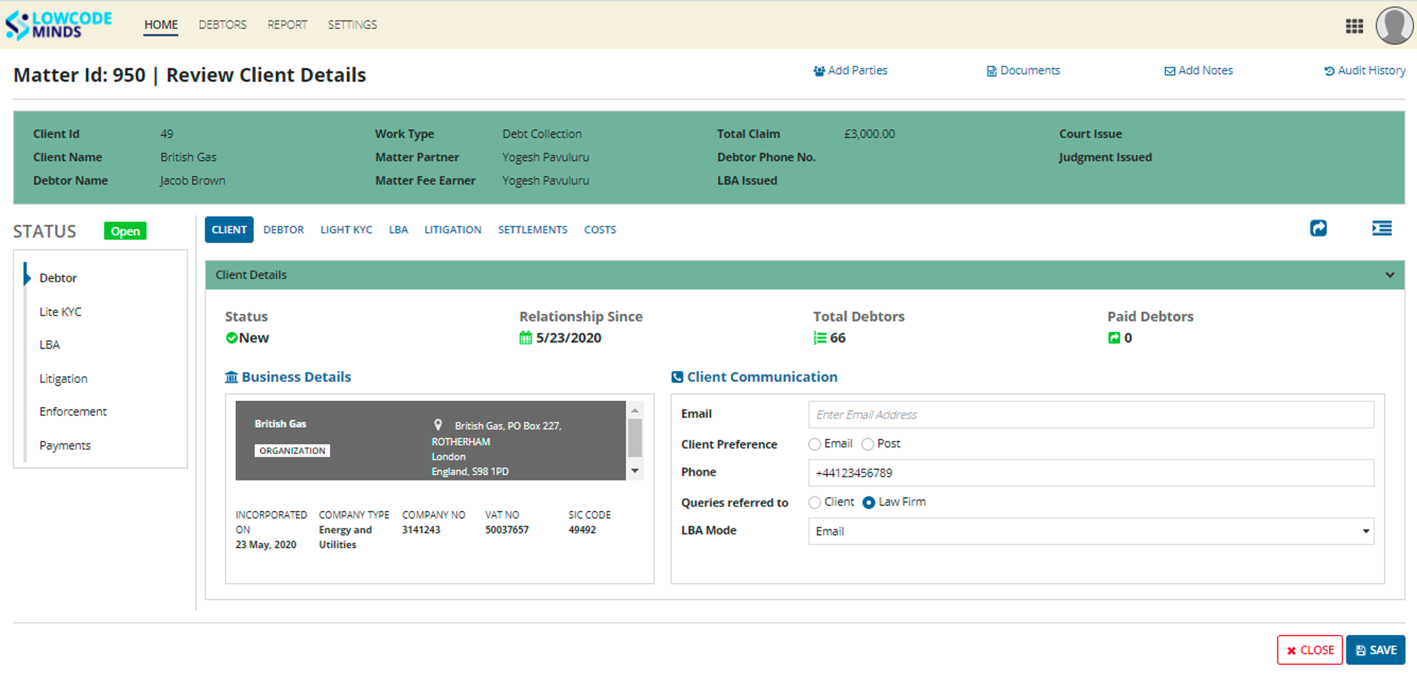Click the address card scroll up arrow
The image size is (1417, 673).
(x=634, y=410)
